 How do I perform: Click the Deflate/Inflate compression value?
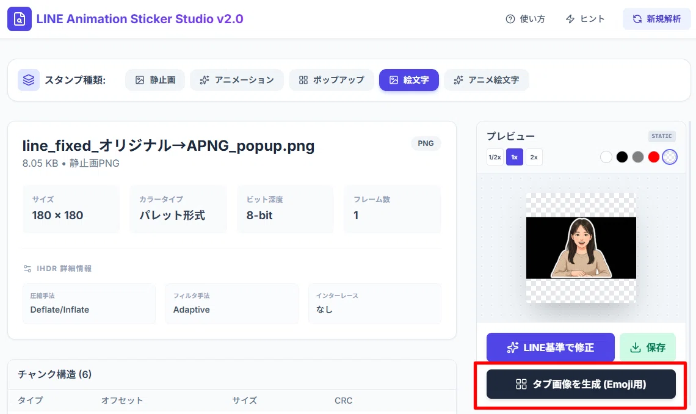click(x=59, y=310)
